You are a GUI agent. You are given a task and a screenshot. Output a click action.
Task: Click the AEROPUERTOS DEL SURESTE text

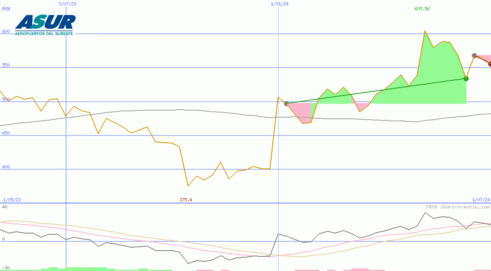point(44,33)
